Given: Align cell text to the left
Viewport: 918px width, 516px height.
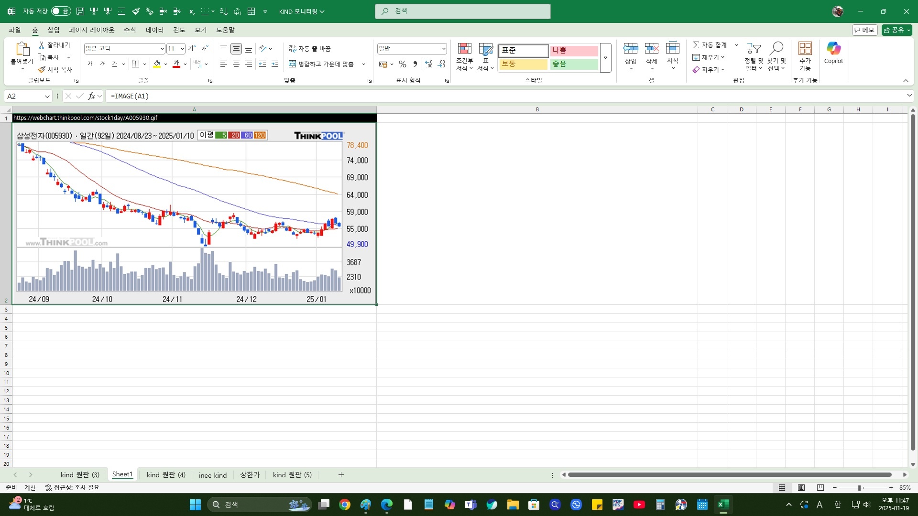Looking at the screenshot, I should (223, 64).
